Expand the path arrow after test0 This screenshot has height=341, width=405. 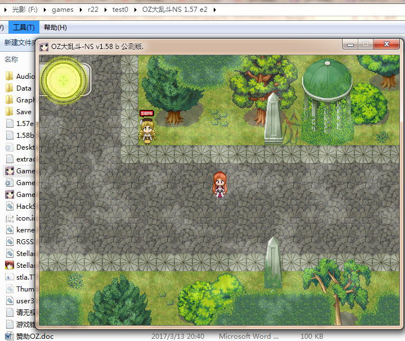[x=136, y=10]
